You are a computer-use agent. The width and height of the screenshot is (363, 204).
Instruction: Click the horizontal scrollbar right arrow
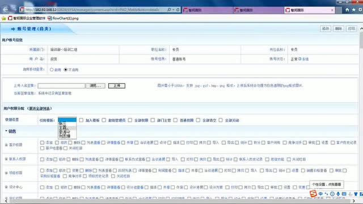click(x=354, y=201)
